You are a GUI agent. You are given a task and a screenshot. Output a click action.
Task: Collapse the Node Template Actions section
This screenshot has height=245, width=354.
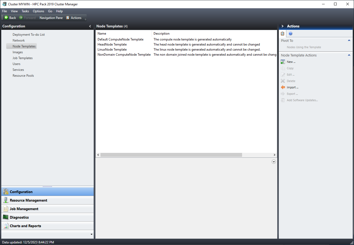click(349, 55)
